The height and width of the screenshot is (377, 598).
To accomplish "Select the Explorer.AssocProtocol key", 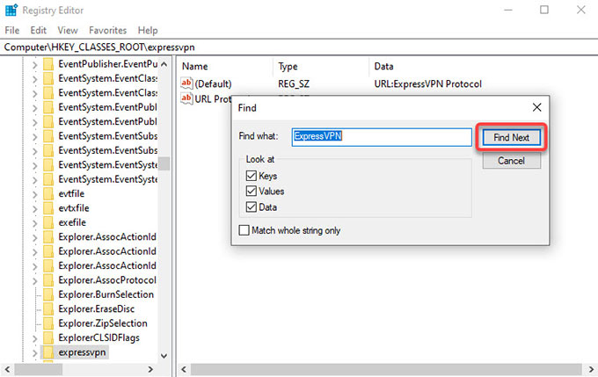I will pyautogui.click(x=107, y=280).
